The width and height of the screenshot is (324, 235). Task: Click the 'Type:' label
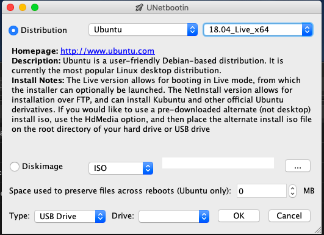(x=20, y=216)
